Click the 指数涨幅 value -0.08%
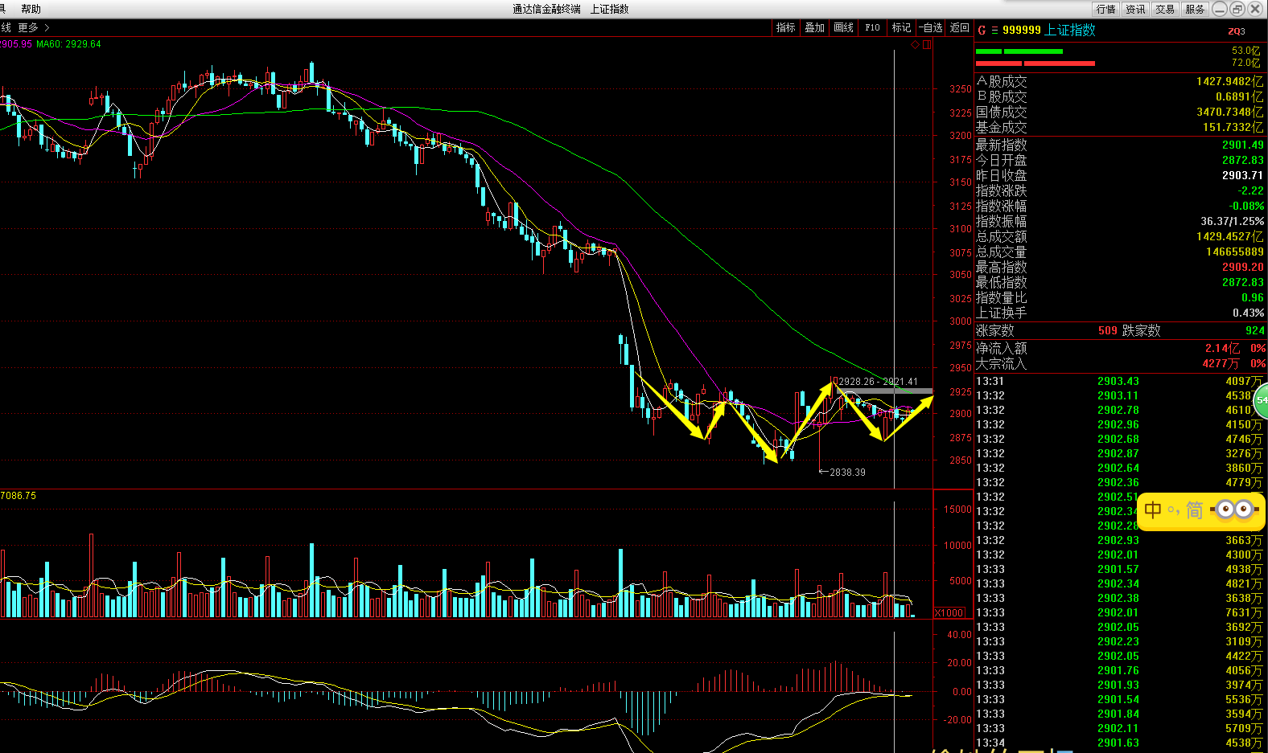The image size is (1268, 753). 1245,206
